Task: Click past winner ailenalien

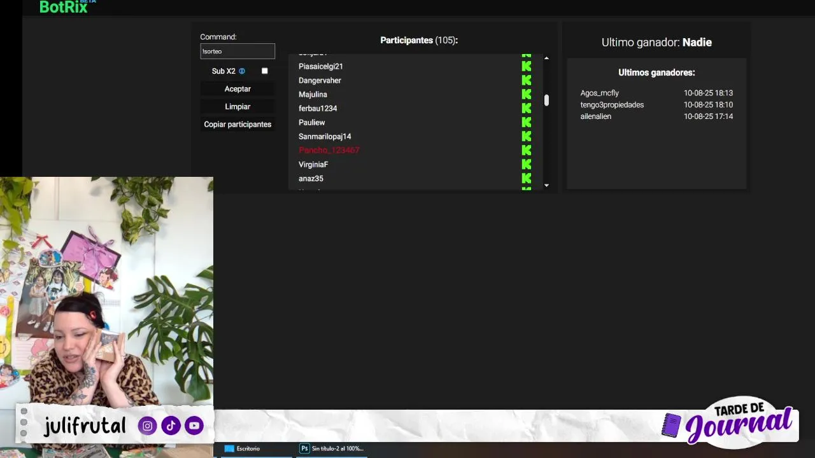Action: pyautogui.click(x=595, y=116)
